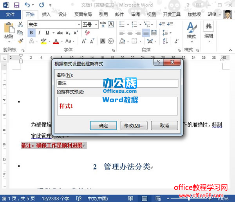Decrease paragraph indent

[x=162, y=24]
